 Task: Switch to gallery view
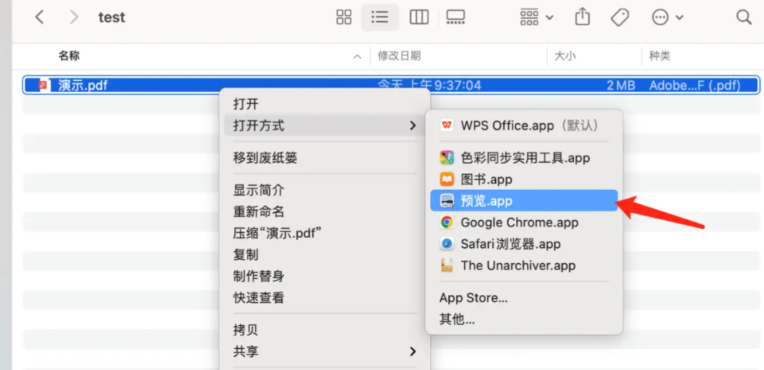[455, 17]
